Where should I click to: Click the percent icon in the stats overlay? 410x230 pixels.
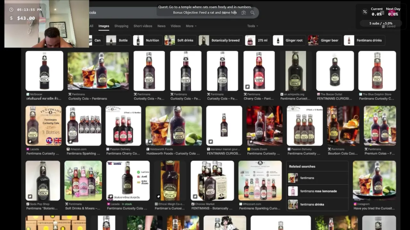point(365,12)
